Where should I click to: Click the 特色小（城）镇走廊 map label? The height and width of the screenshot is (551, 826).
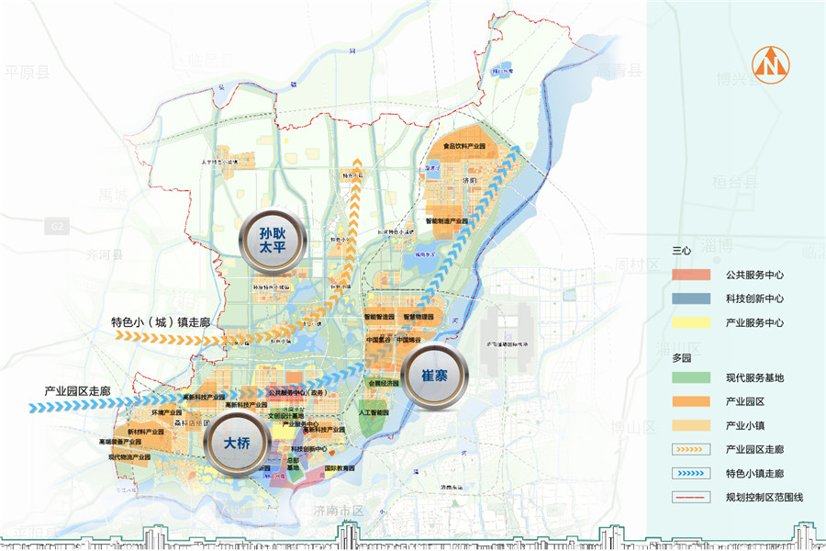(x=161, y=322)
